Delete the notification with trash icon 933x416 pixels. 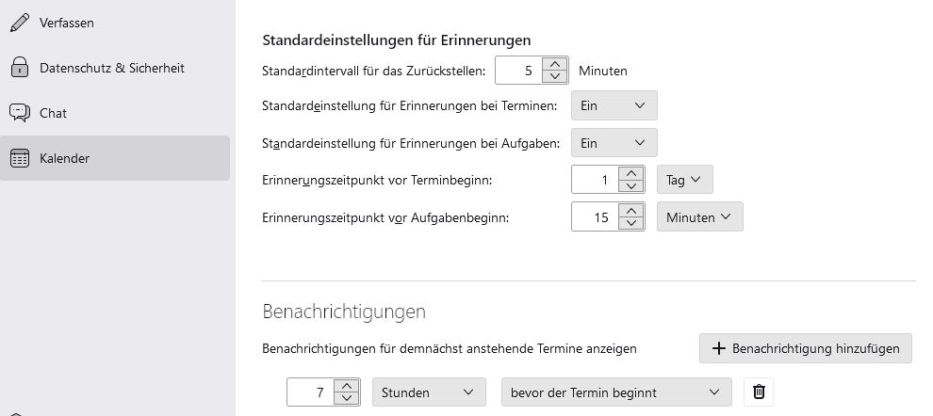[x=760, y=392]
